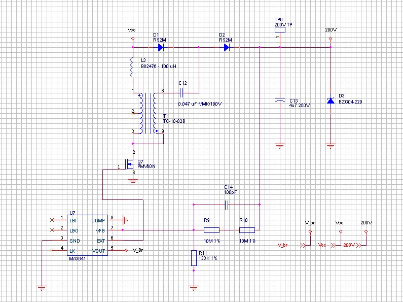Click the C14 100pF capacitor symbol

[227, 205]
